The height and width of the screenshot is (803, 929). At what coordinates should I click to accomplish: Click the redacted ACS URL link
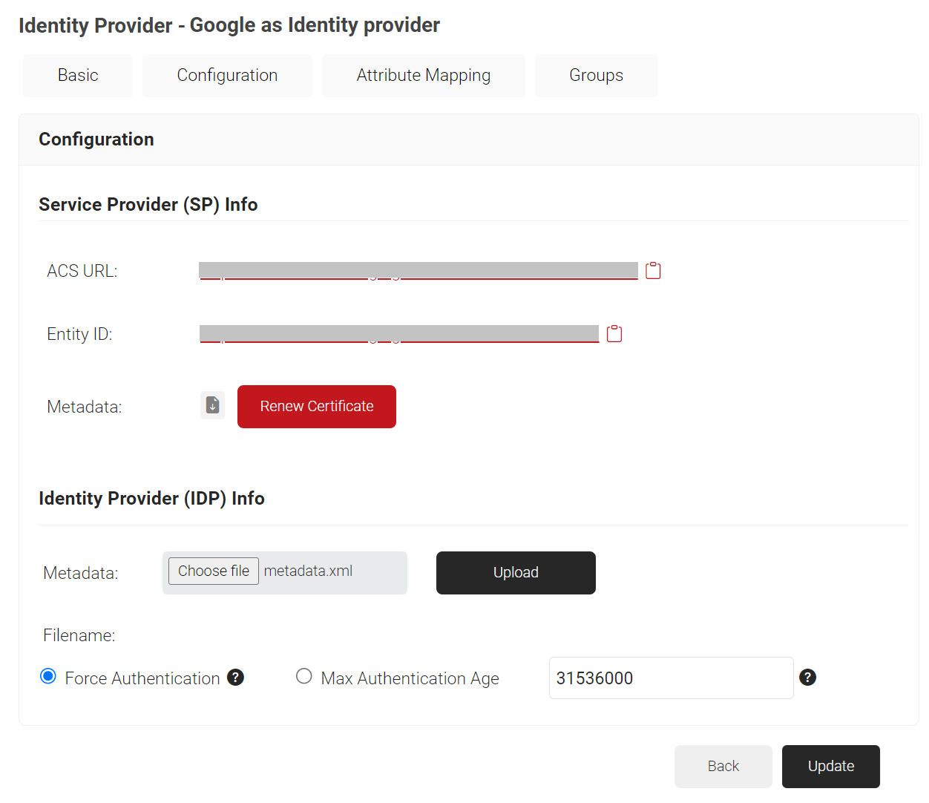pos(418,271)
